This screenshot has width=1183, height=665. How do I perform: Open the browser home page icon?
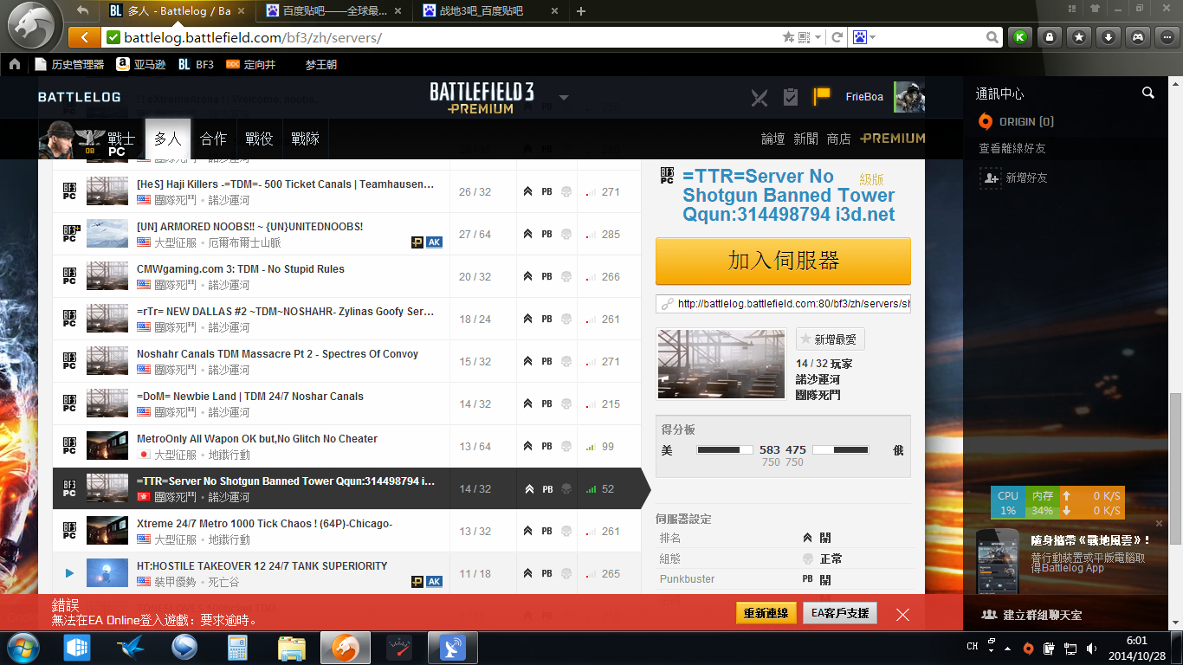click(x=14, y=64)
